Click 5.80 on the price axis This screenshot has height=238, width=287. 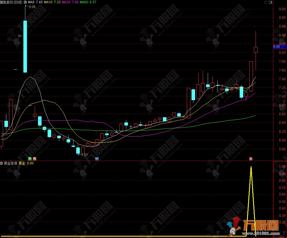pos(282,149)
